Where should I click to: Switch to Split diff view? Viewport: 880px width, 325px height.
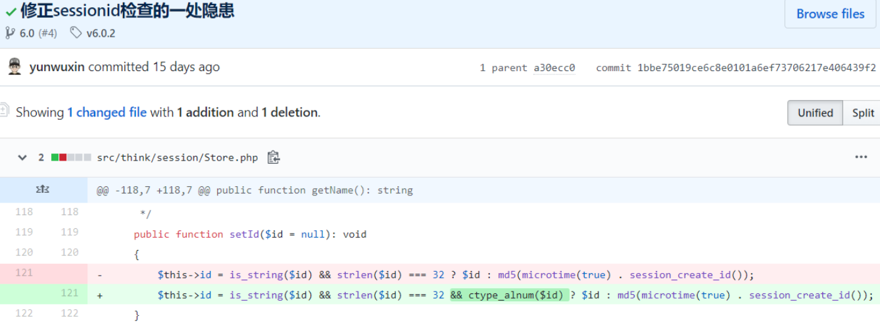862,113
